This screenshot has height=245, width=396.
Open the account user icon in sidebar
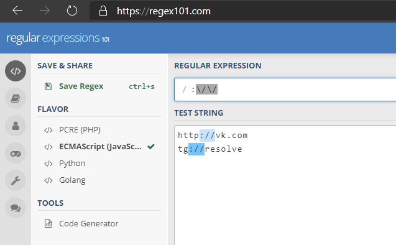coord(16,126)
